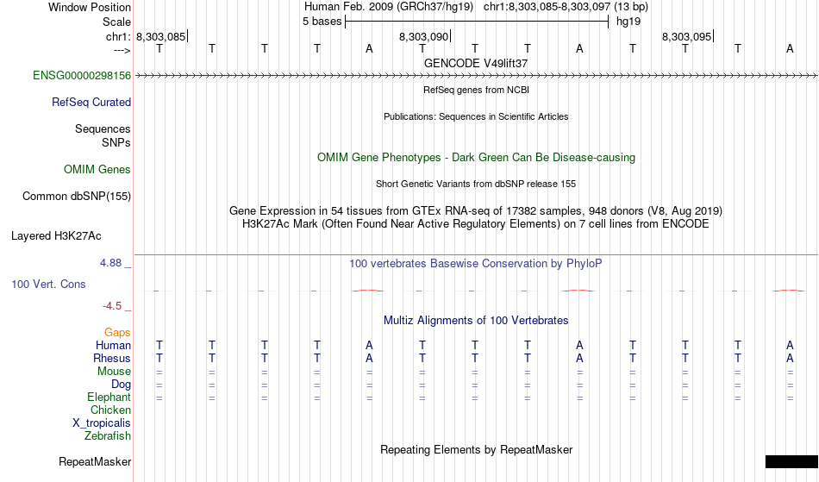This screenshot has height=482, width=819.
Task: Click the Human alignment row label
Action: pos(113,346)
